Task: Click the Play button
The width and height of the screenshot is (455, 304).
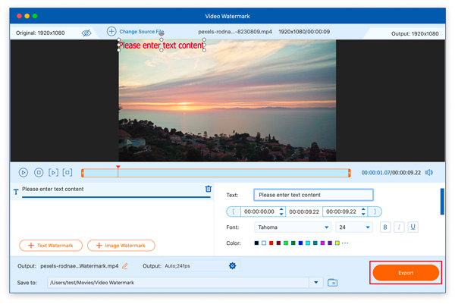Action: 24,173
